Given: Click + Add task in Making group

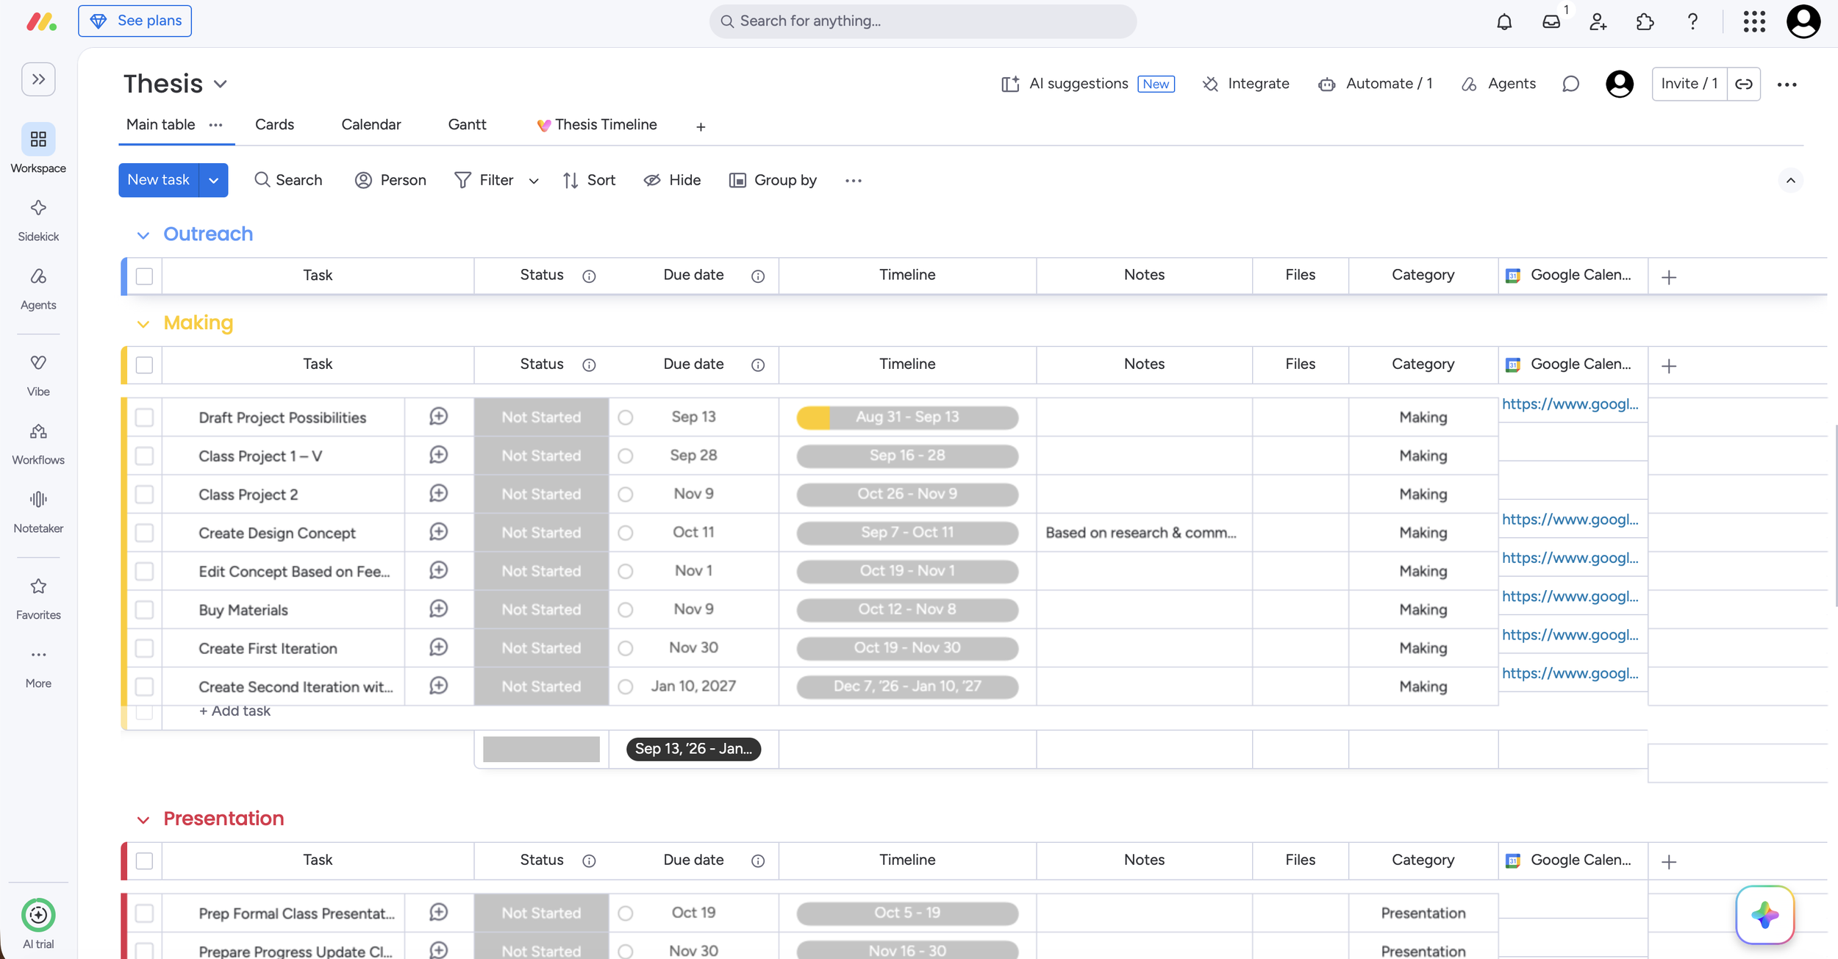Looking at the screenshot, I should [235, 711].
